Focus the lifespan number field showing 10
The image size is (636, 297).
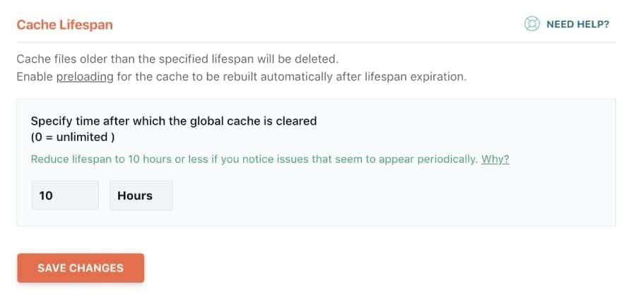[64, 195]
